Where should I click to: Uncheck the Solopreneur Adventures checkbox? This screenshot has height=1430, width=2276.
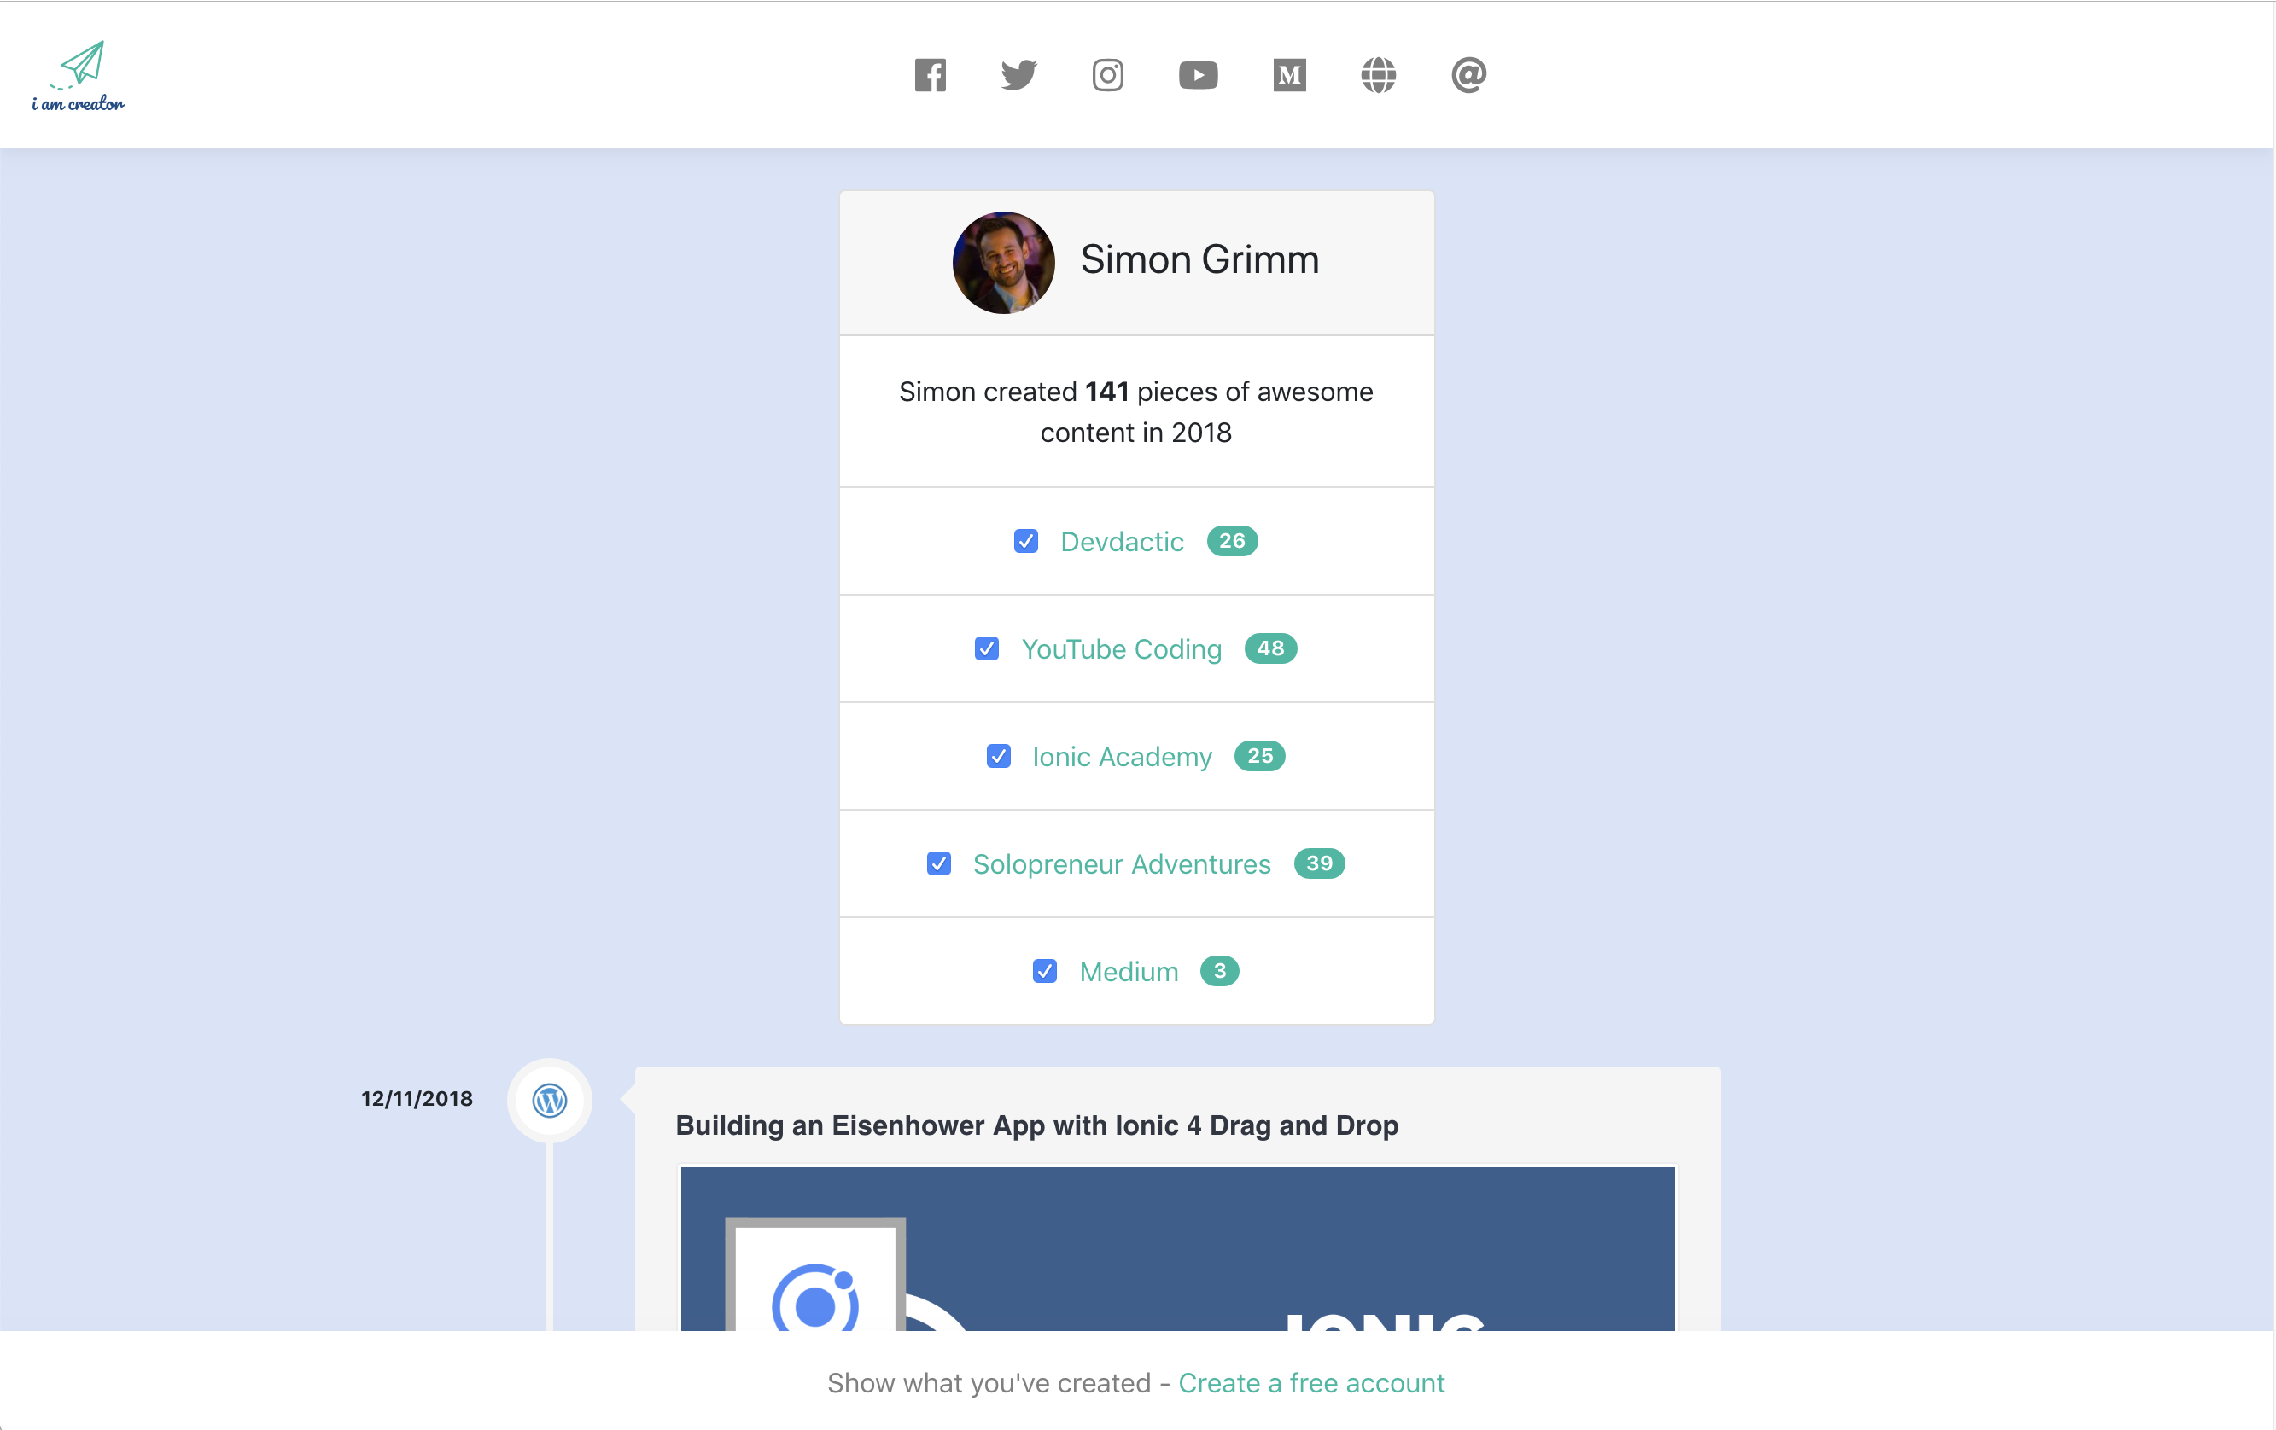point(938,864)
